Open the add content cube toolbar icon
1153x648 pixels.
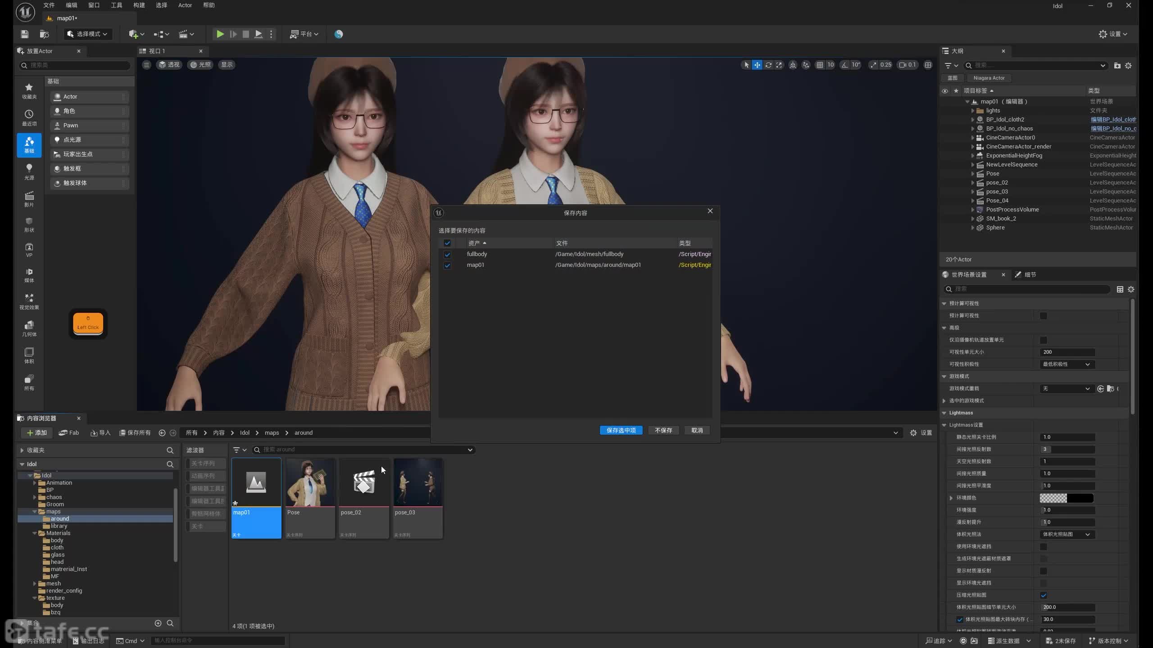(136, 34)
